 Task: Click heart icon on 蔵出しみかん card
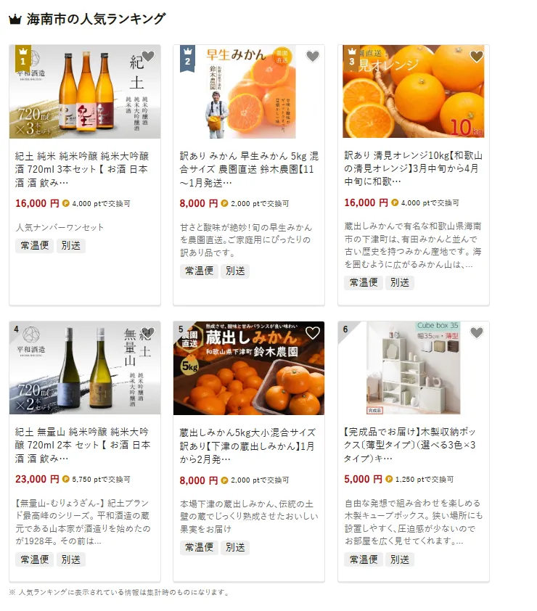tap(313, 333)
